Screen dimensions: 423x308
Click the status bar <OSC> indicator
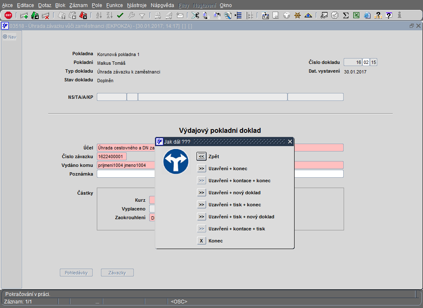(179, 301)
